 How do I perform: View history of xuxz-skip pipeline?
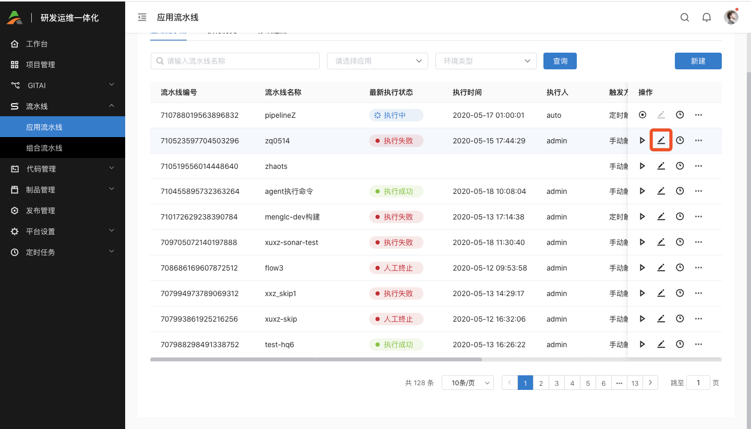coord(680,318)
